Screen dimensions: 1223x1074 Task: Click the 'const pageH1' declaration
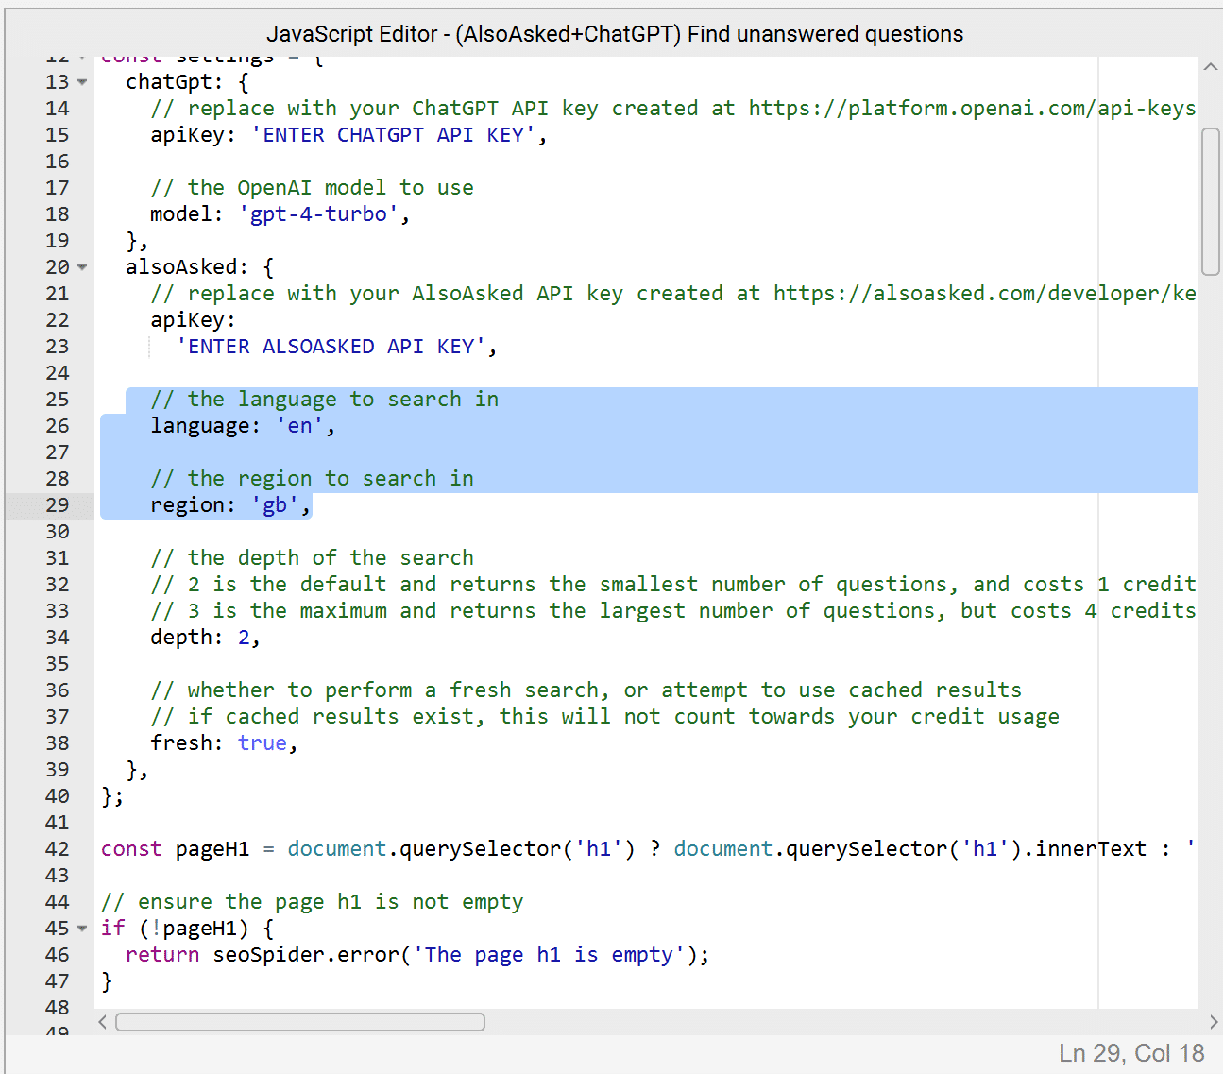[175, 849]
